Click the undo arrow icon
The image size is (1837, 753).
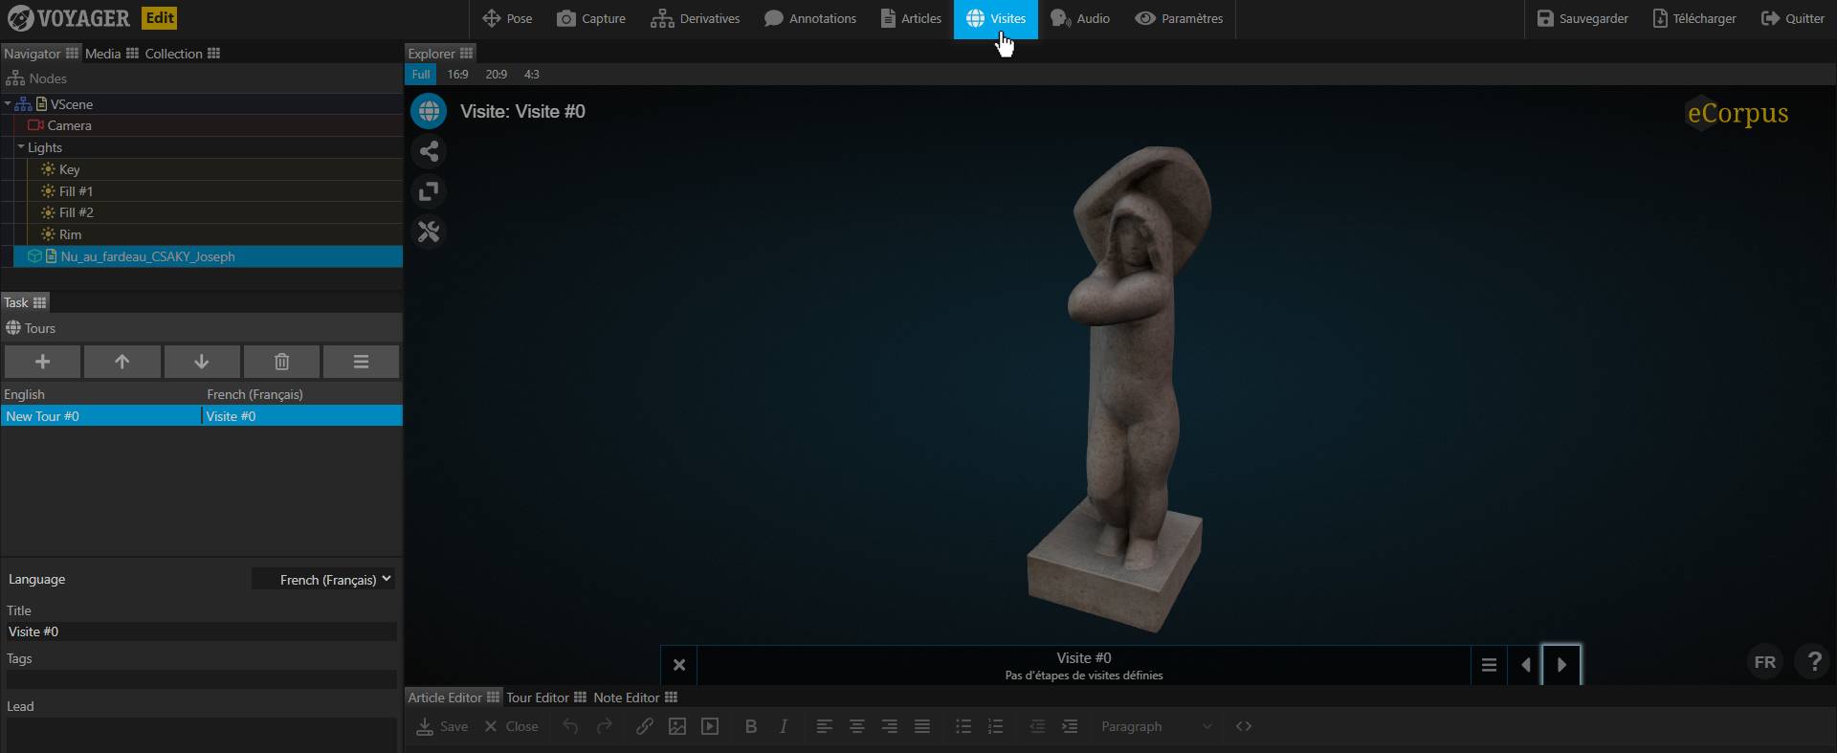570,726
